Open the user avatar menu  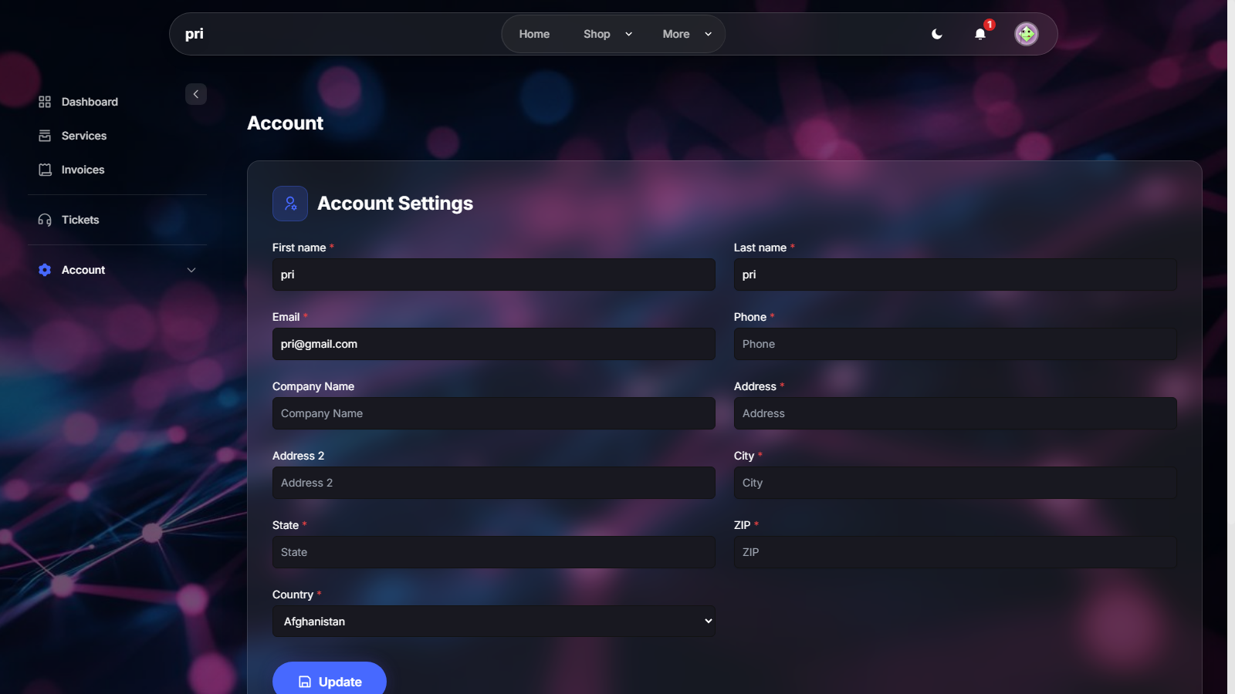point(1026,34)
